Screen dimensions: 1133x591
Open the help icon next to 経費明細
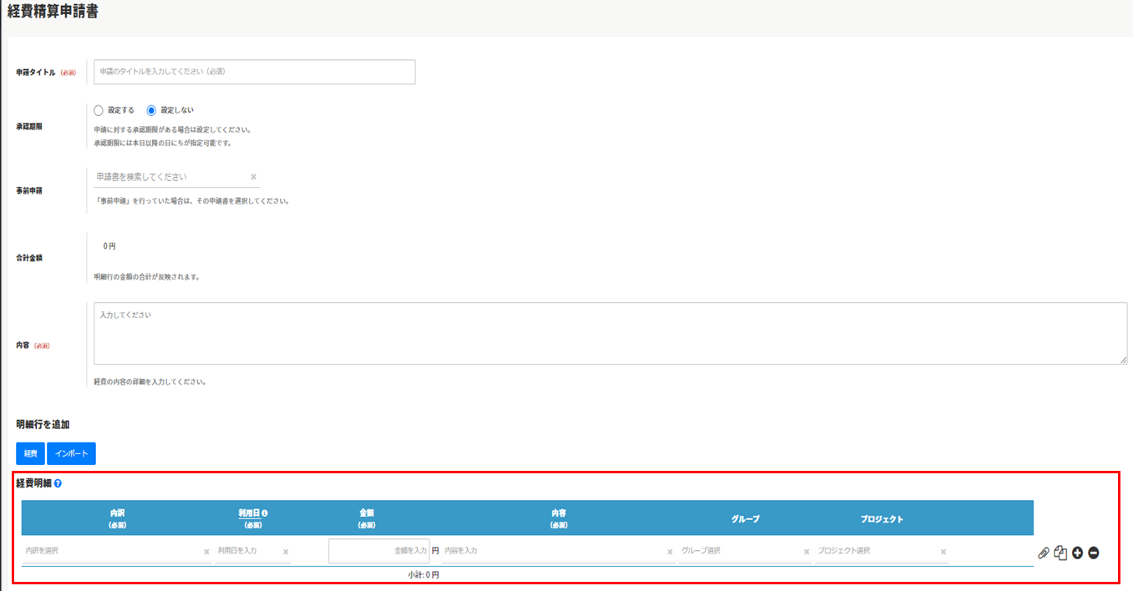pyautogui.click(x=58, y=483)
